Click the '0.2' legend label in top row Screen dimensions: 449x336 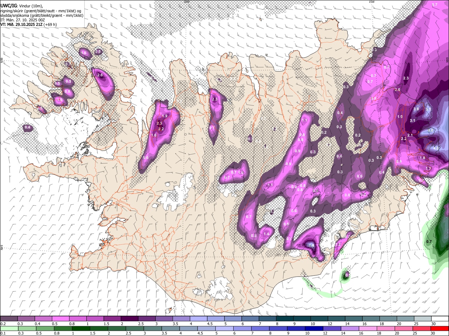[x=3, y=324]
